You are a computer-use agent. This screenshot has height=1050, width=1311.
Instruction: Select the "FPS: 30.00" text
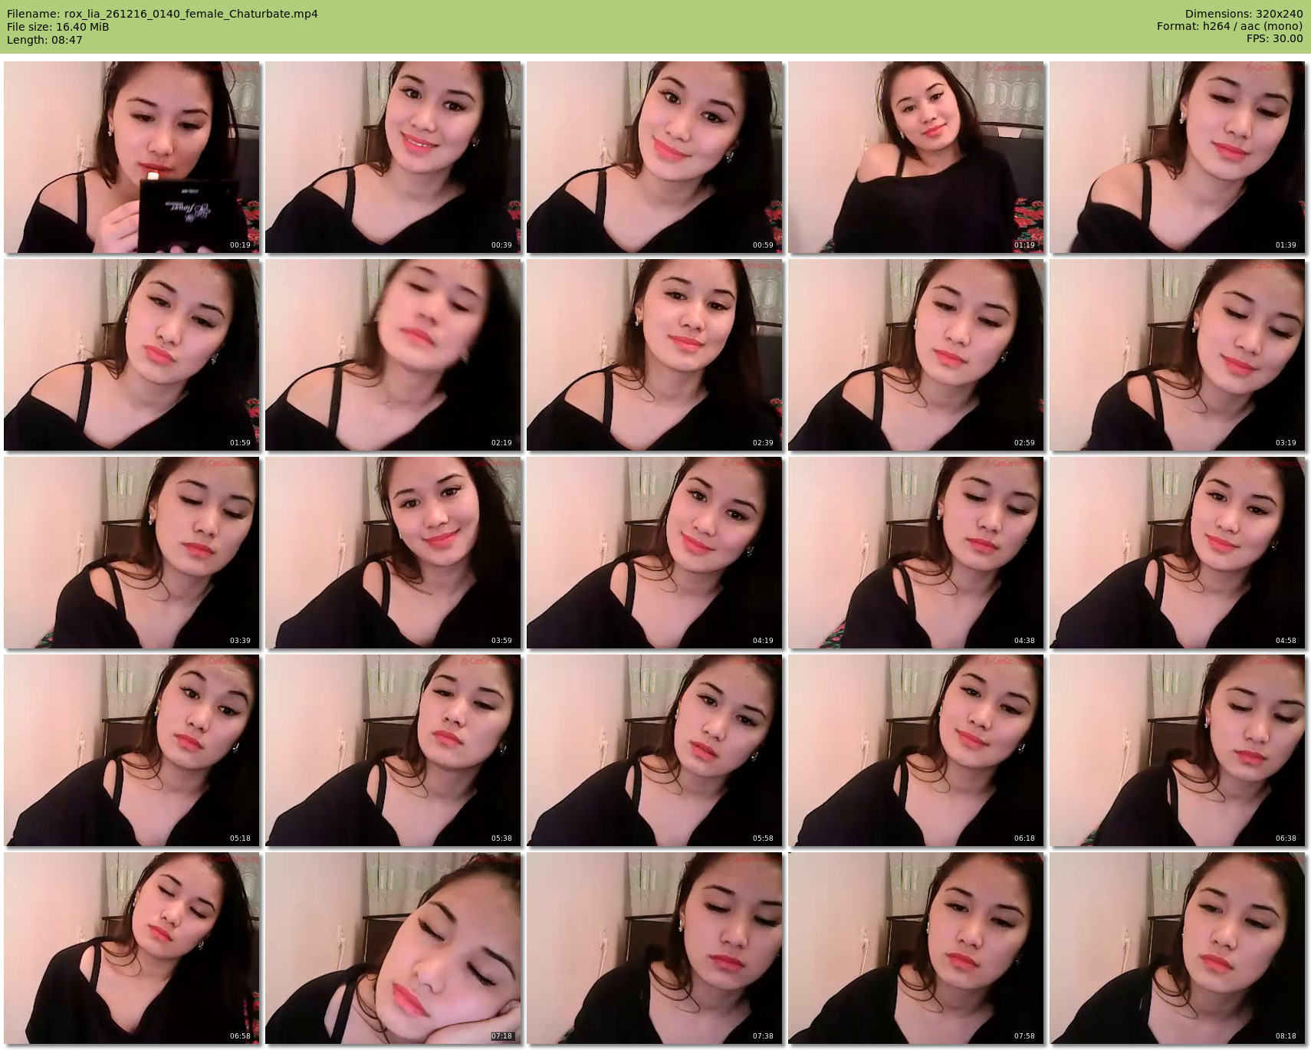click(1275, 39)
